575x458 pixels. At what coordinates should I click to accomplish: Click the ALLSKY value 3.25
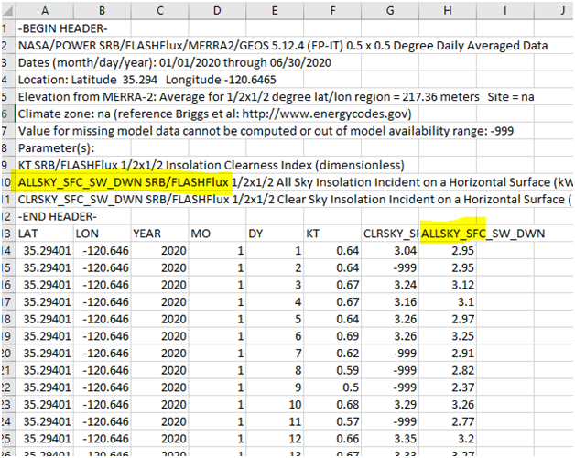[x=448, y=336]
